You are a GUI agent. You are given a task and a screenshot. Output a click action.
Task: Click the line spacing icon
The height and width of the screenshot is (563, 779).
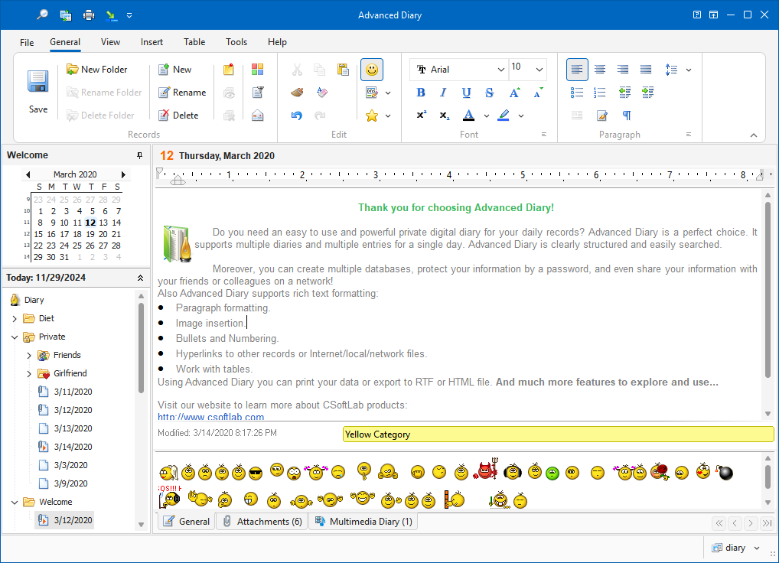[671, 70]
